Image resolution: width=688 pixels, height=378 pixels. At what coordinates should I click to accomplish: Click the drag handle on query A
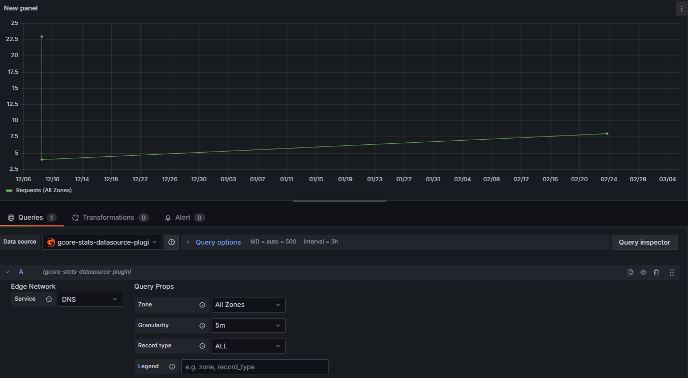[x=671, y=272]
